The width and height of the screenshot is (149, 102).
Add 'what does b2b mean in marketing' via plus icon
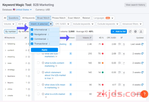[43, 84]
